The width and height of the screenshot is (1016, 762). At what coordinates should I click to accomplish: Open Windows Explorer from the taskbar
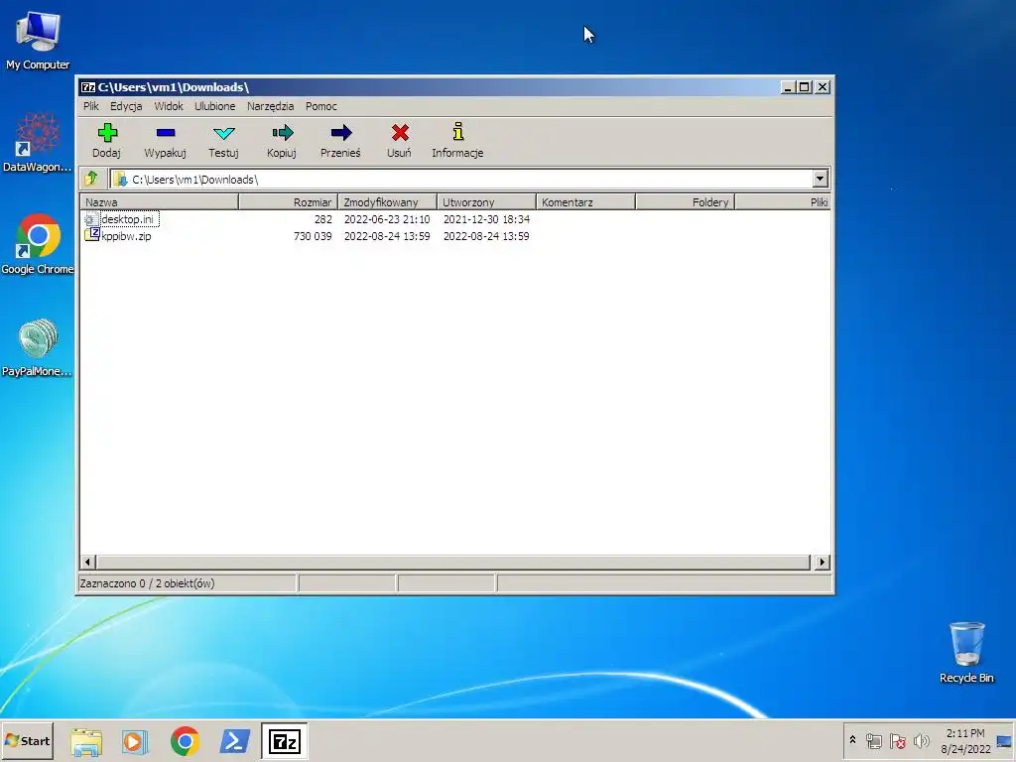(86, 742)
